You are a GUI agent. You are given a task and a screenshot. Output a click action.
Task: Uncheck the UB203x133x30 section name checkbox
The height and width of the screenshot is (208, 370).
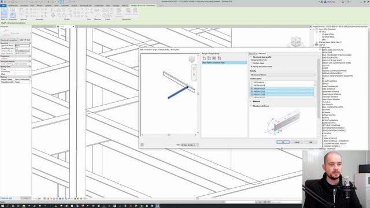coord(252,95)
